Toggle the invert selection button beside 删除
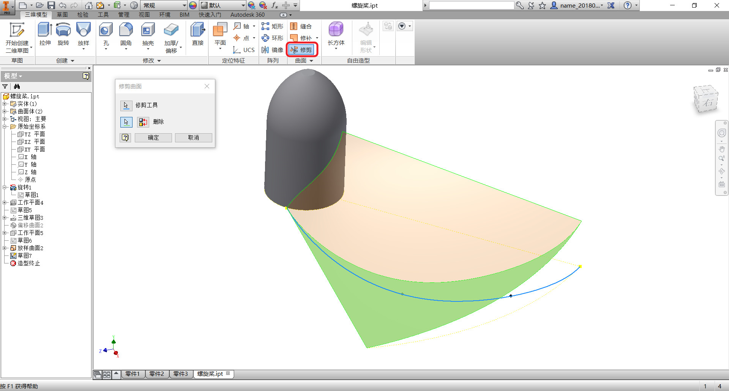This screenshot has width=729, height=391. tap(143, 122)
